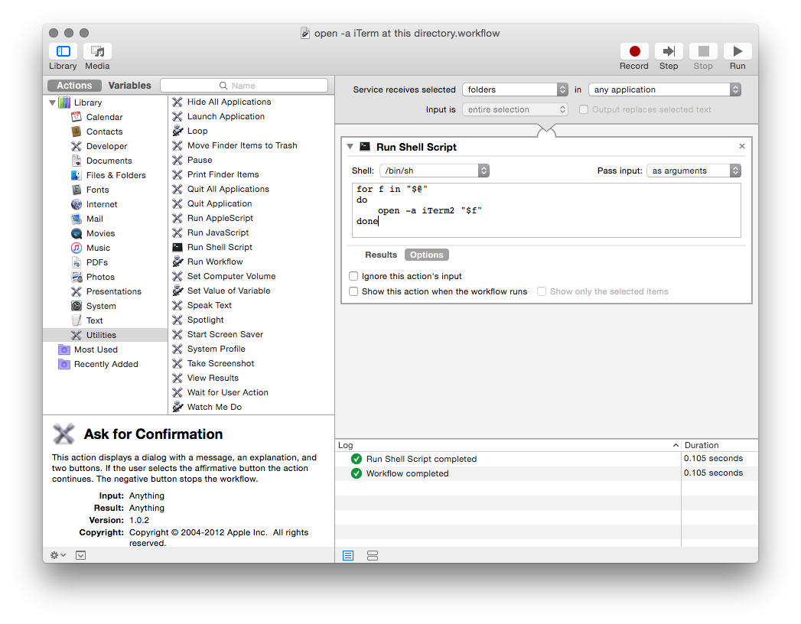The width and height of the screenshot is (801, 624).
Task: Select the Utilities library category
Action: (106, 335)
